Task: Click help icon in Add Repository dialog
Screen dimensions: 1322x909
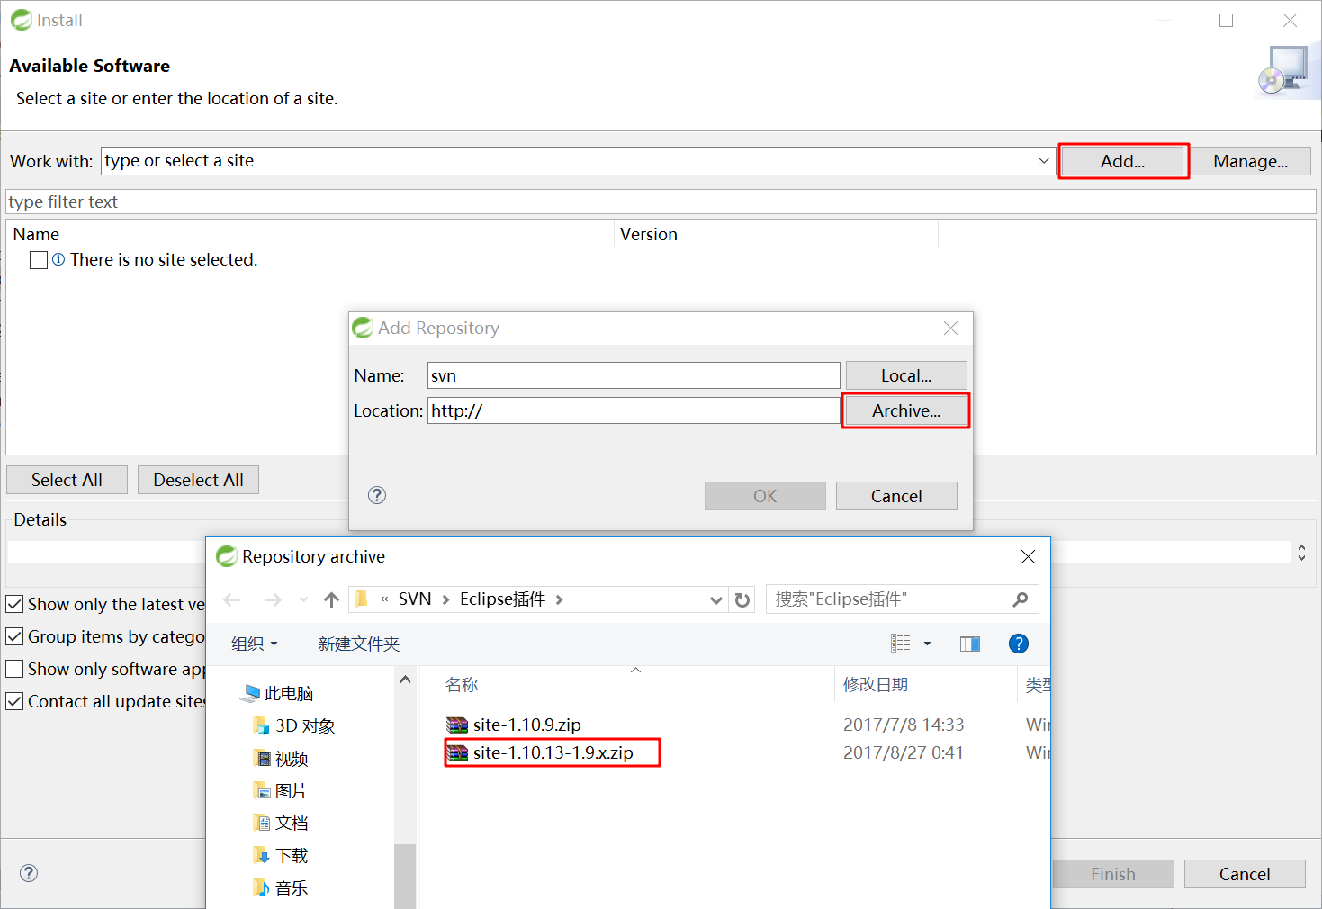Action: [377, 495]
